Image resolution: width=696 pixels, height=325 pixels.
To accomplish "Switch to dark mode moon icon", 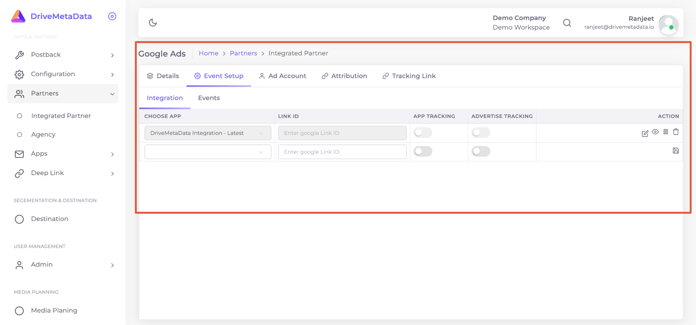I will [x=153, y=22].
